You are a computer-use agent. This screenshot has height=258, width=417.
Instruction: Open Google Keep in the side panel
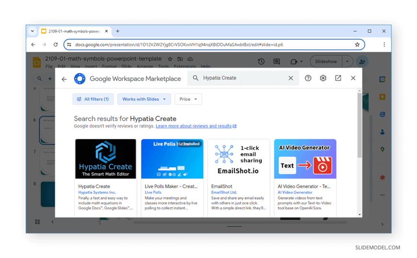click(382, 97)
